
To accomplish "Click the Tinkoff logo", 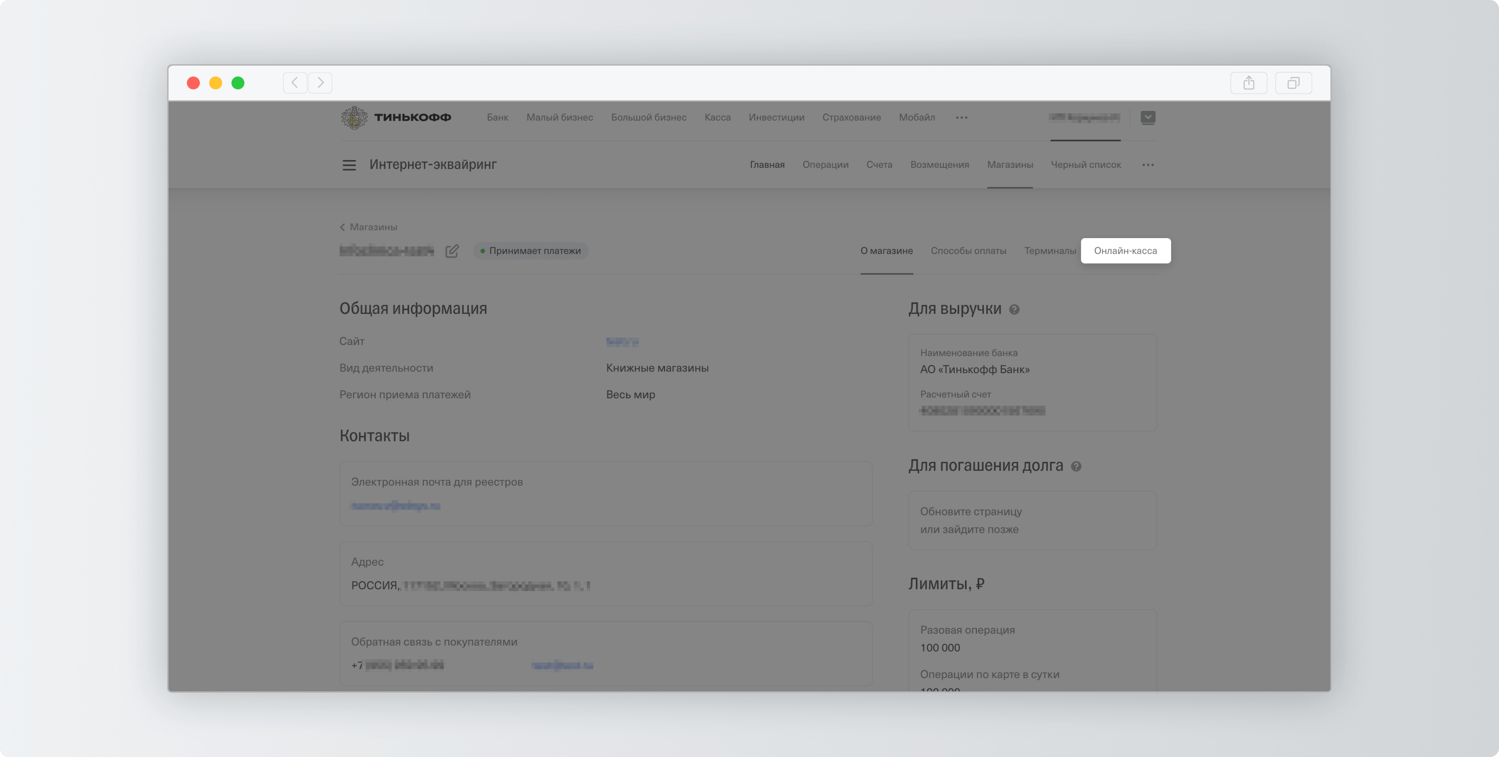I will tap(396, 117).
